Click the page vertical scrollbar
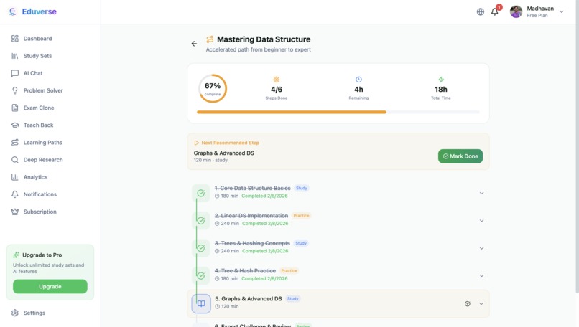This screenshot has height=327, width=579. pyautogui.click(x=577, y=148)
